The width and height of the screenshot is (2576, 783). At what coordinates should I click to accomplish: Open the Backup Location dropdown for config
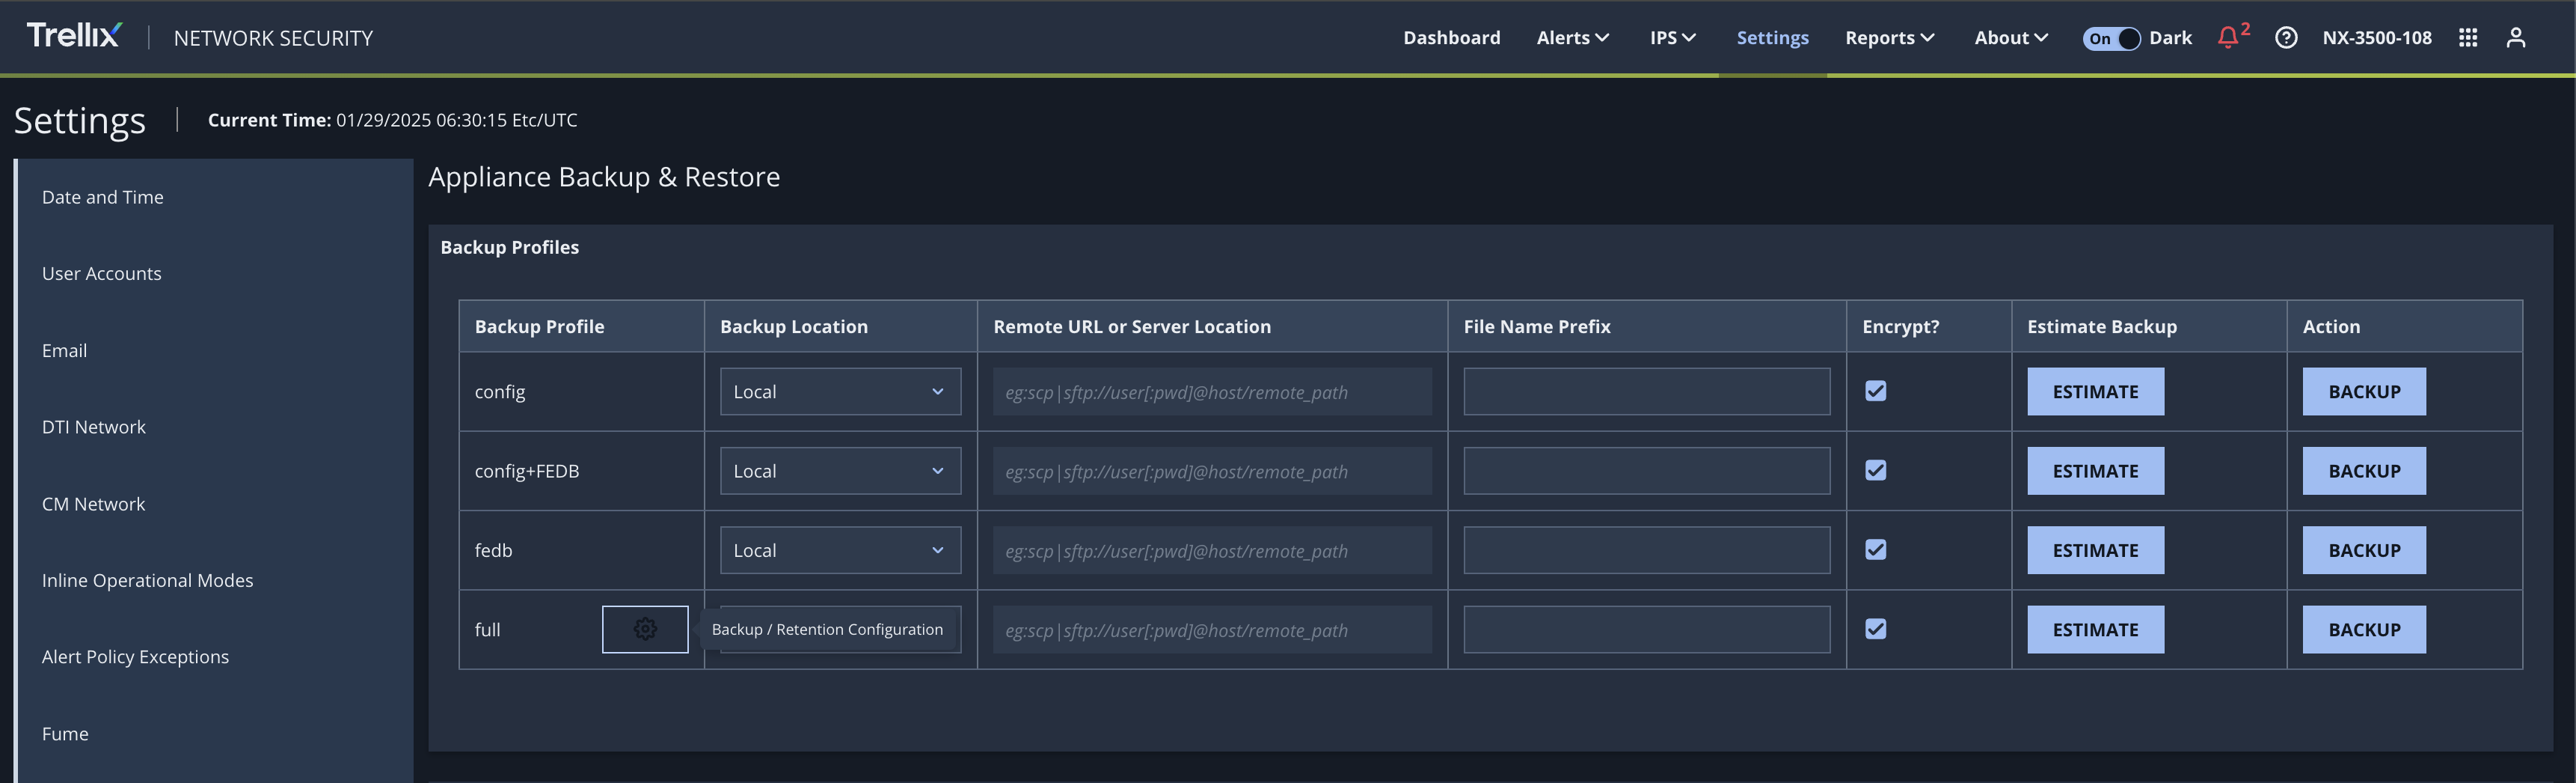840,391
